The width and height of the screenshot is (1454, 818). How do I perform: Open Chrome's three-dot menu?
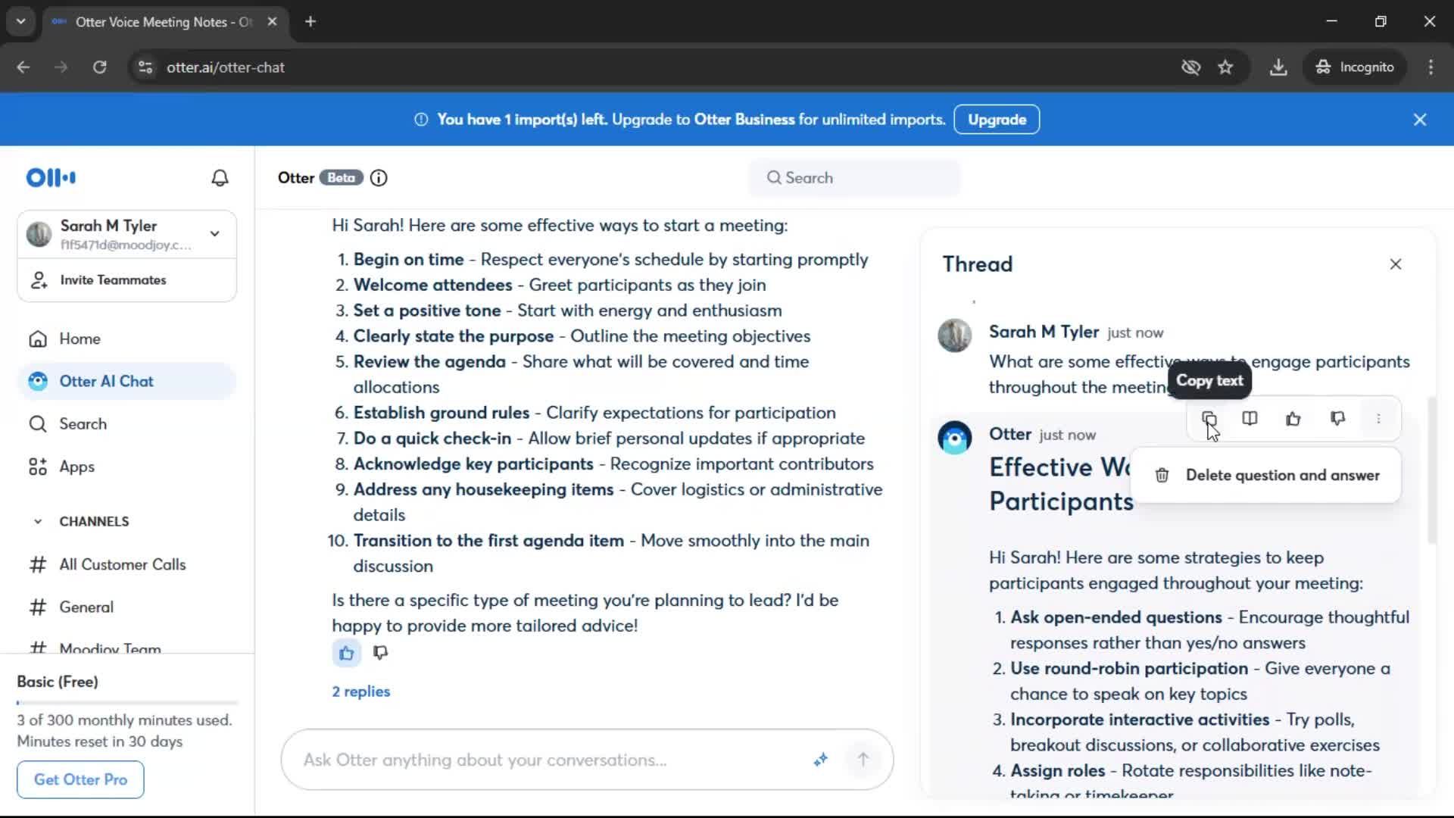1431,67
